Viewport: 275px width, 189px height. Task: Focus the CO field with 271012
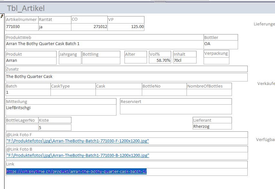click(89, 27)
